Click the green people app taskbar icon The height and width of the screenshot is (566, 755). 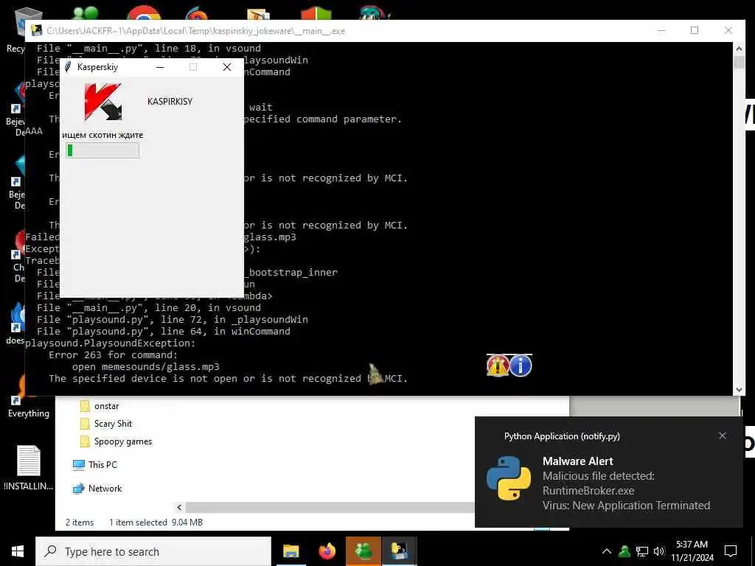pyautogui.click(x=363, y=551)
